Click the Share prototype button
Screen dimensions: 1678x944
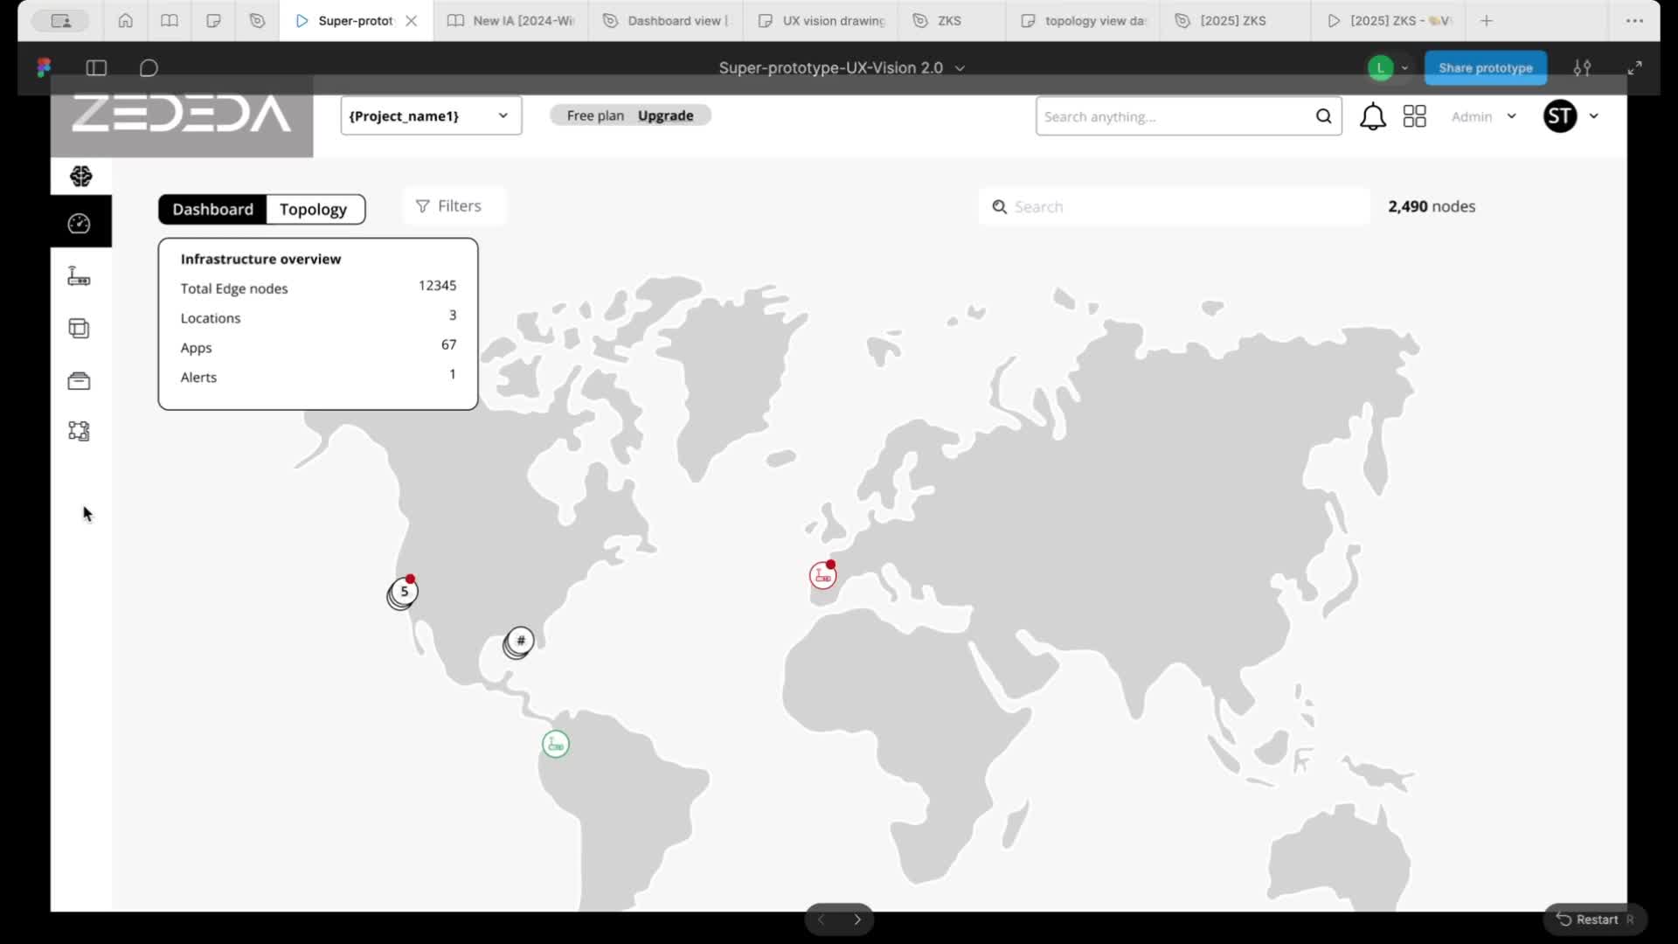pos(1485,67)
